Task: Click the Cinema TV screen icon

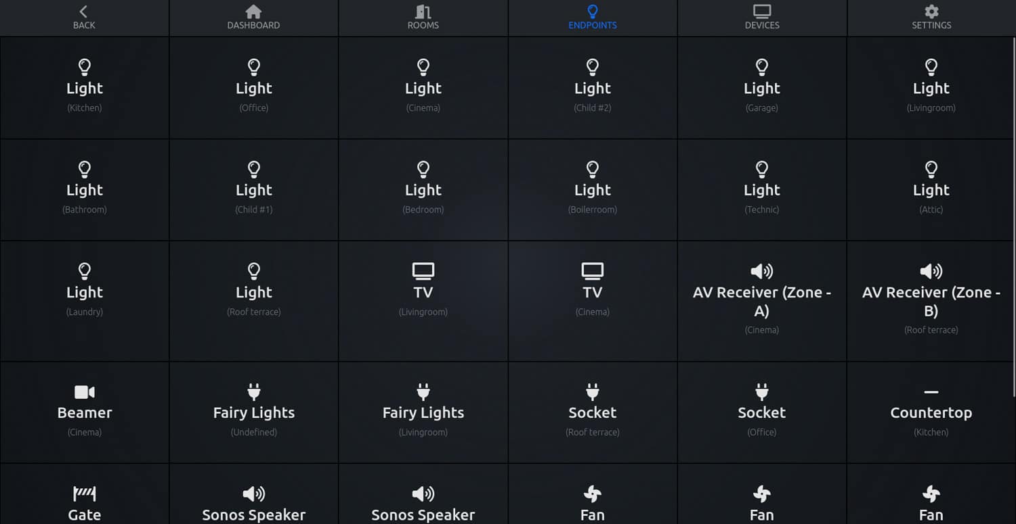Action: coord(593,271)
